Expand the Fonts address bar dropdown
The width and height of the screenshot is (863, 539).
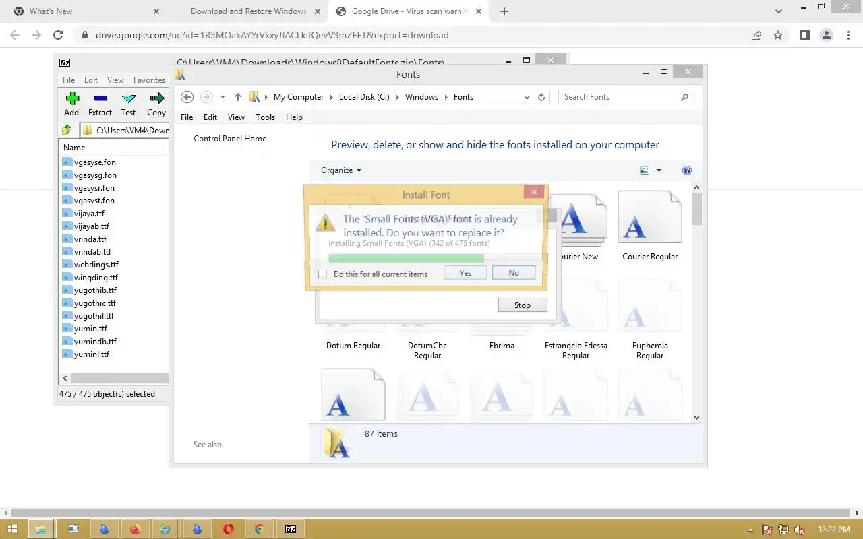(x=527, y=97)
